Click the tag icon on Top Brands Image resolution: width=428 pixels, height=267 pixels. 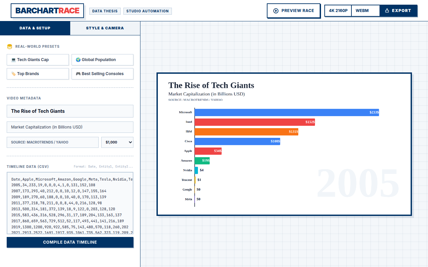[13, 74]
